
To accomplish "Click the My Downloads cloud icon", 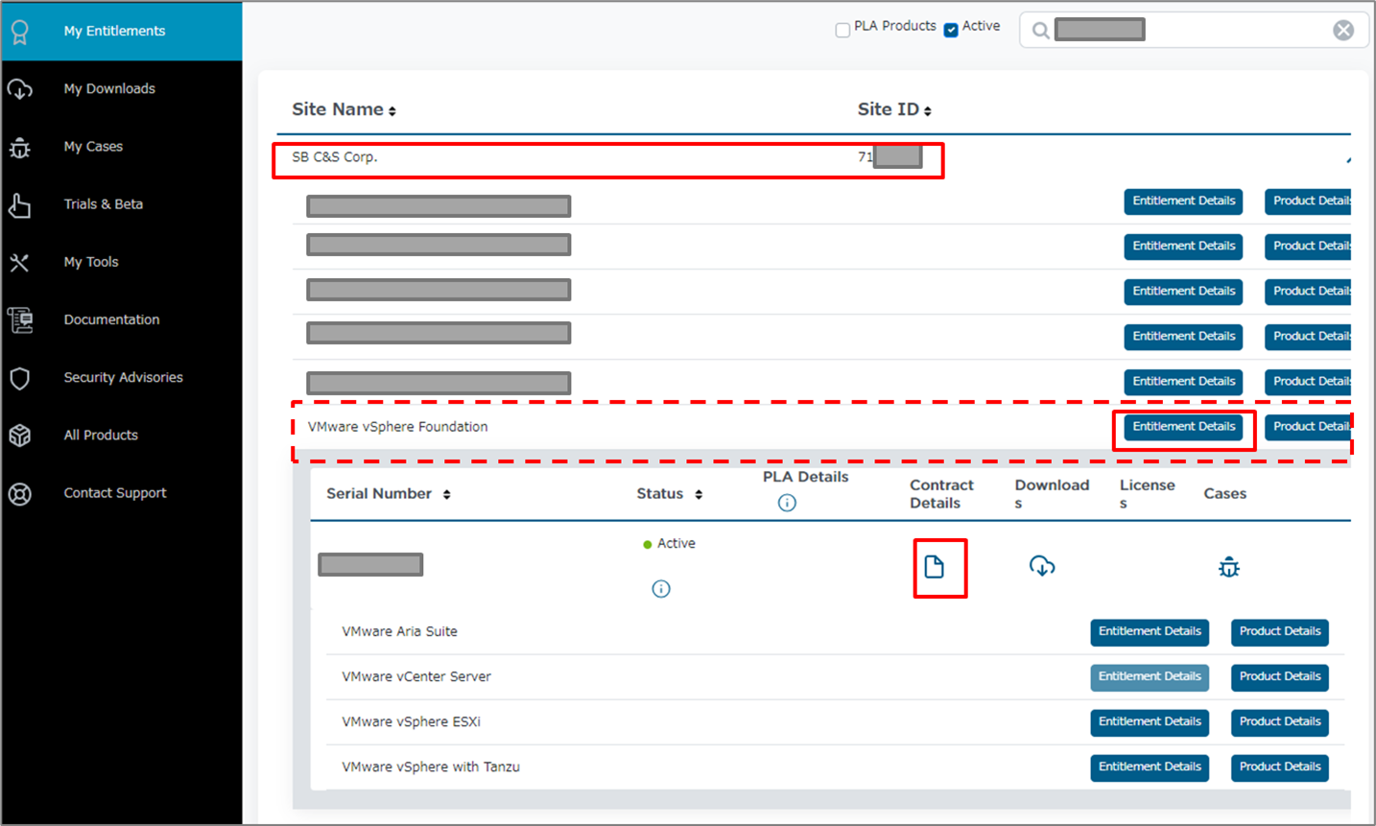I will pos(20,89).
